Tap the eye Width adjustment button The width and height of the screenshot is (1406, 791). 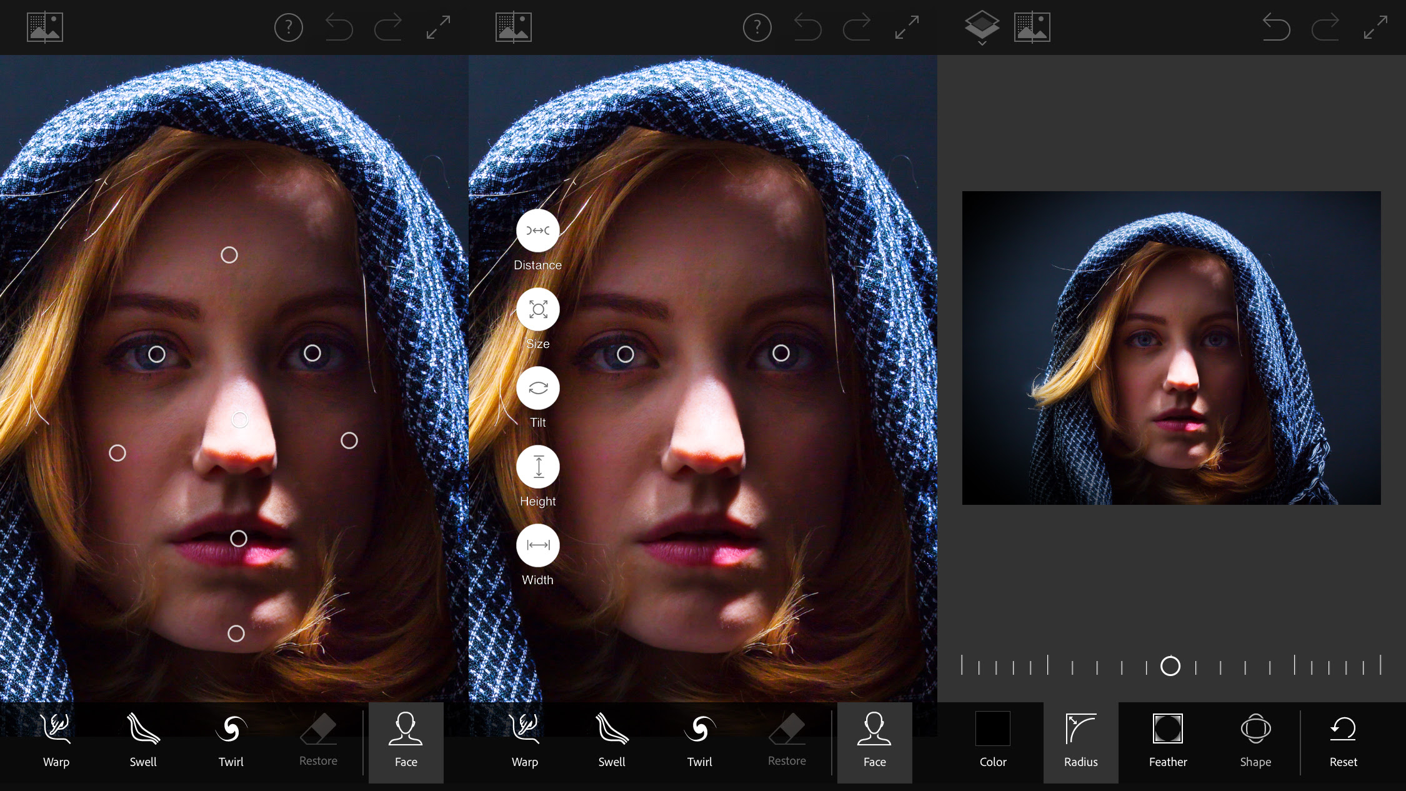[x=537, y=545]
